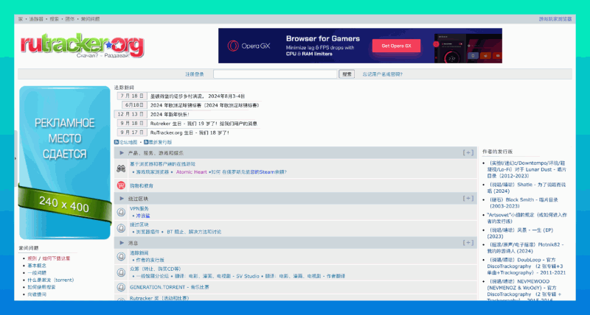The height and width of the screenshot is (315, 590).
Task: Expand [+] on the 消息 category header
Action: pos(468,243)
